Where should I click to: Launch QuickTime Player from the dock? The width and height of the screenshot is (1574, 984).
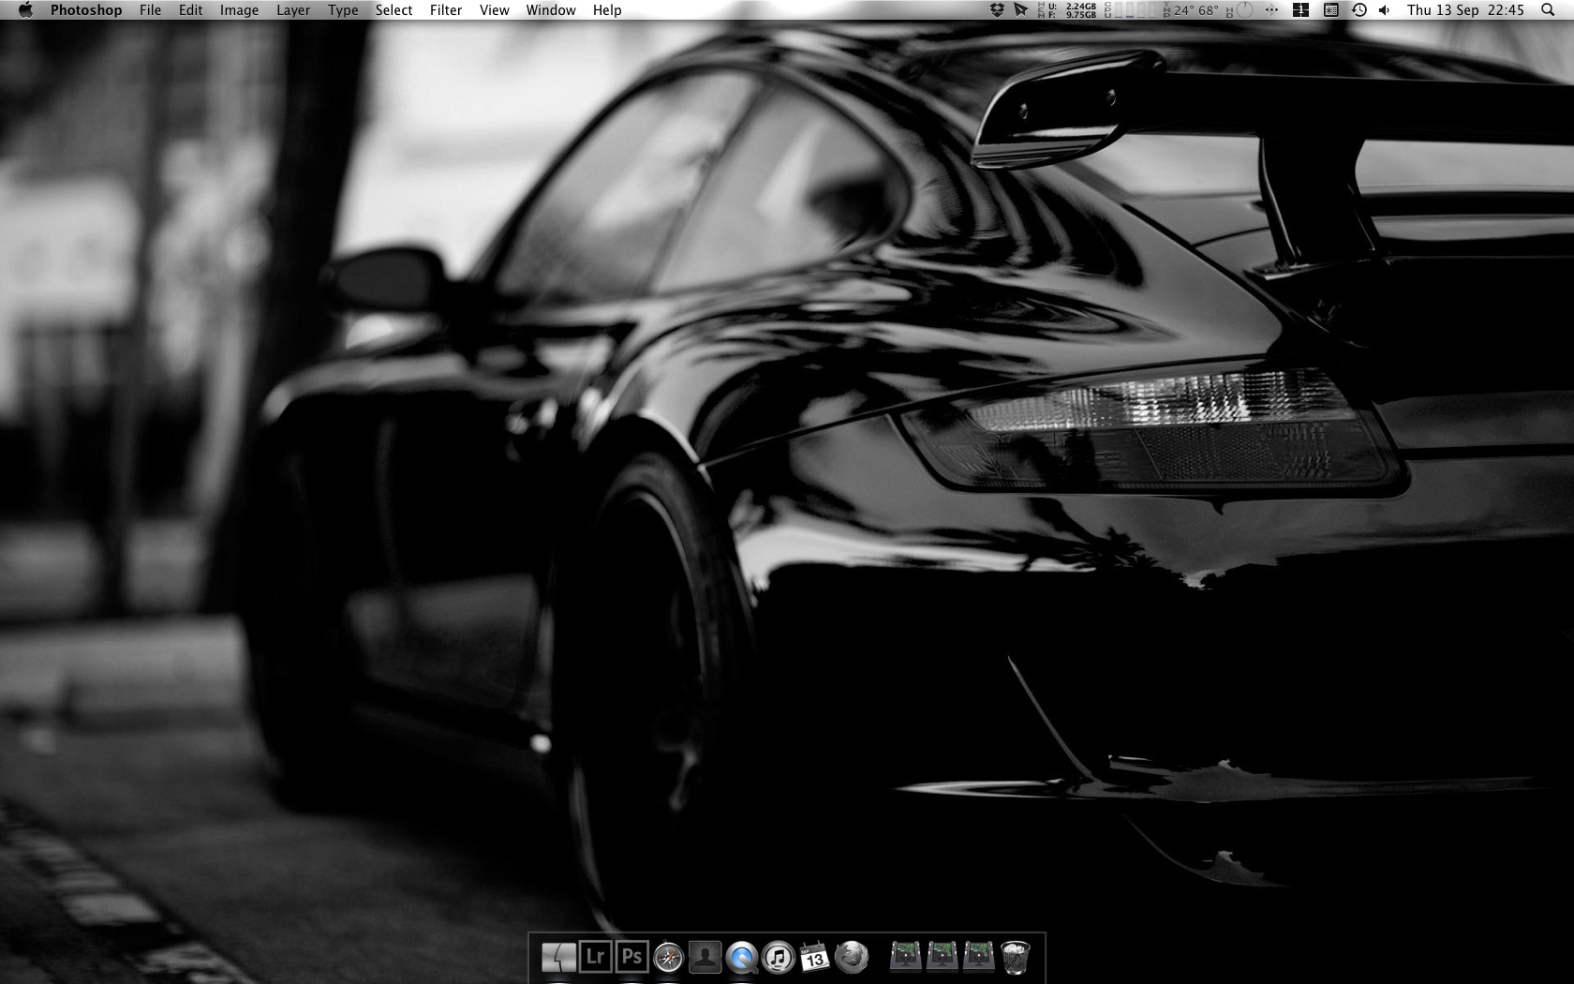[741, 957]
